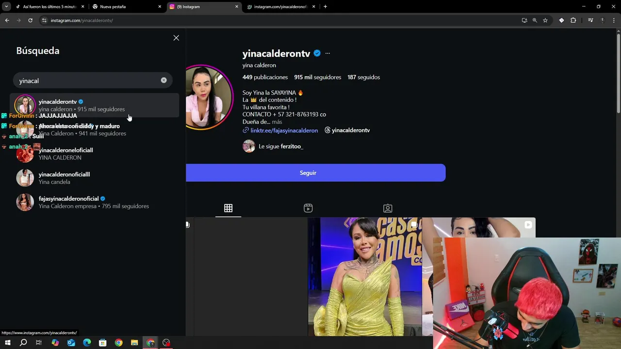This screenshot has height=349, width=621.
Task: Close the Búsqueda search panel
Action: 176,38
